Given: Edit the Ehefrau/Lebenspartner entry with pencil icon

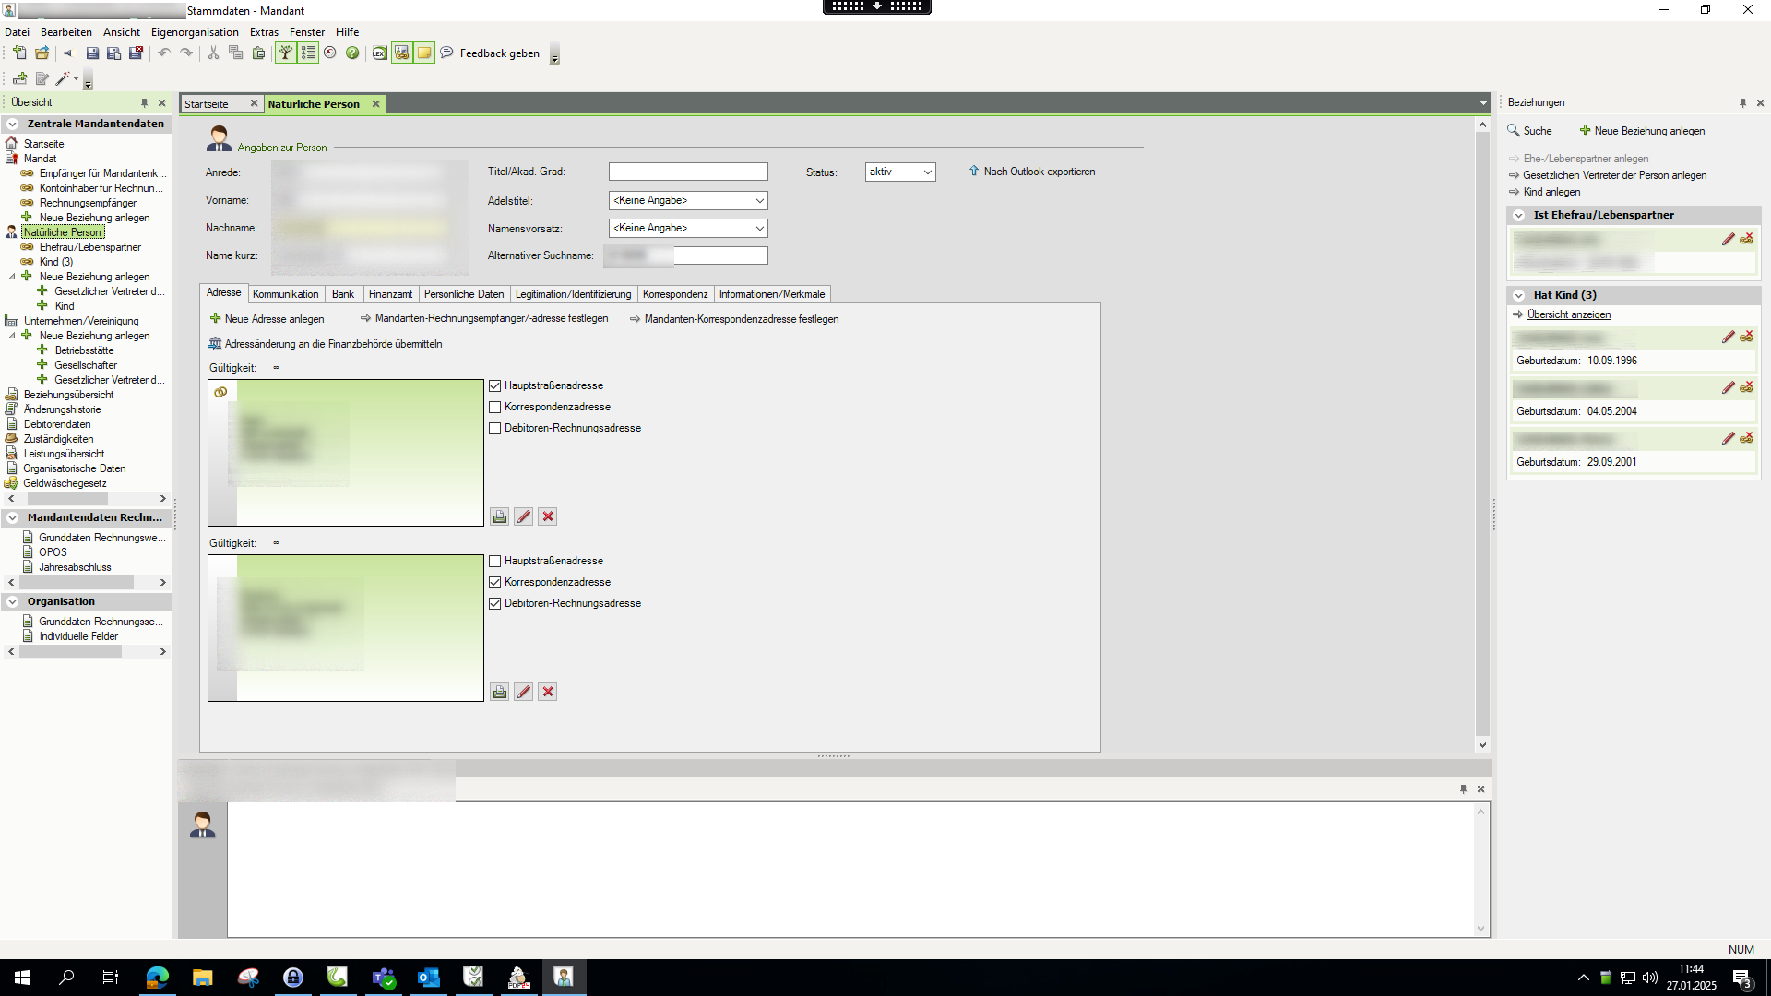Looking at the screenshot, I should coord(1728,239).
